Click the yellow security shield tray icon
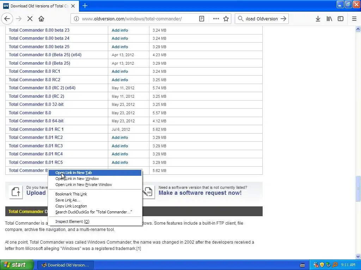This screenshot has width=361, height=270. point(322,265)
